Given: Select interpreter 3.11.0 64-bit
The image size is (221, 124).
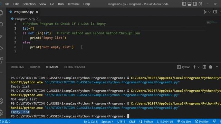Looking at the screenshot, I should click(165, 122).
